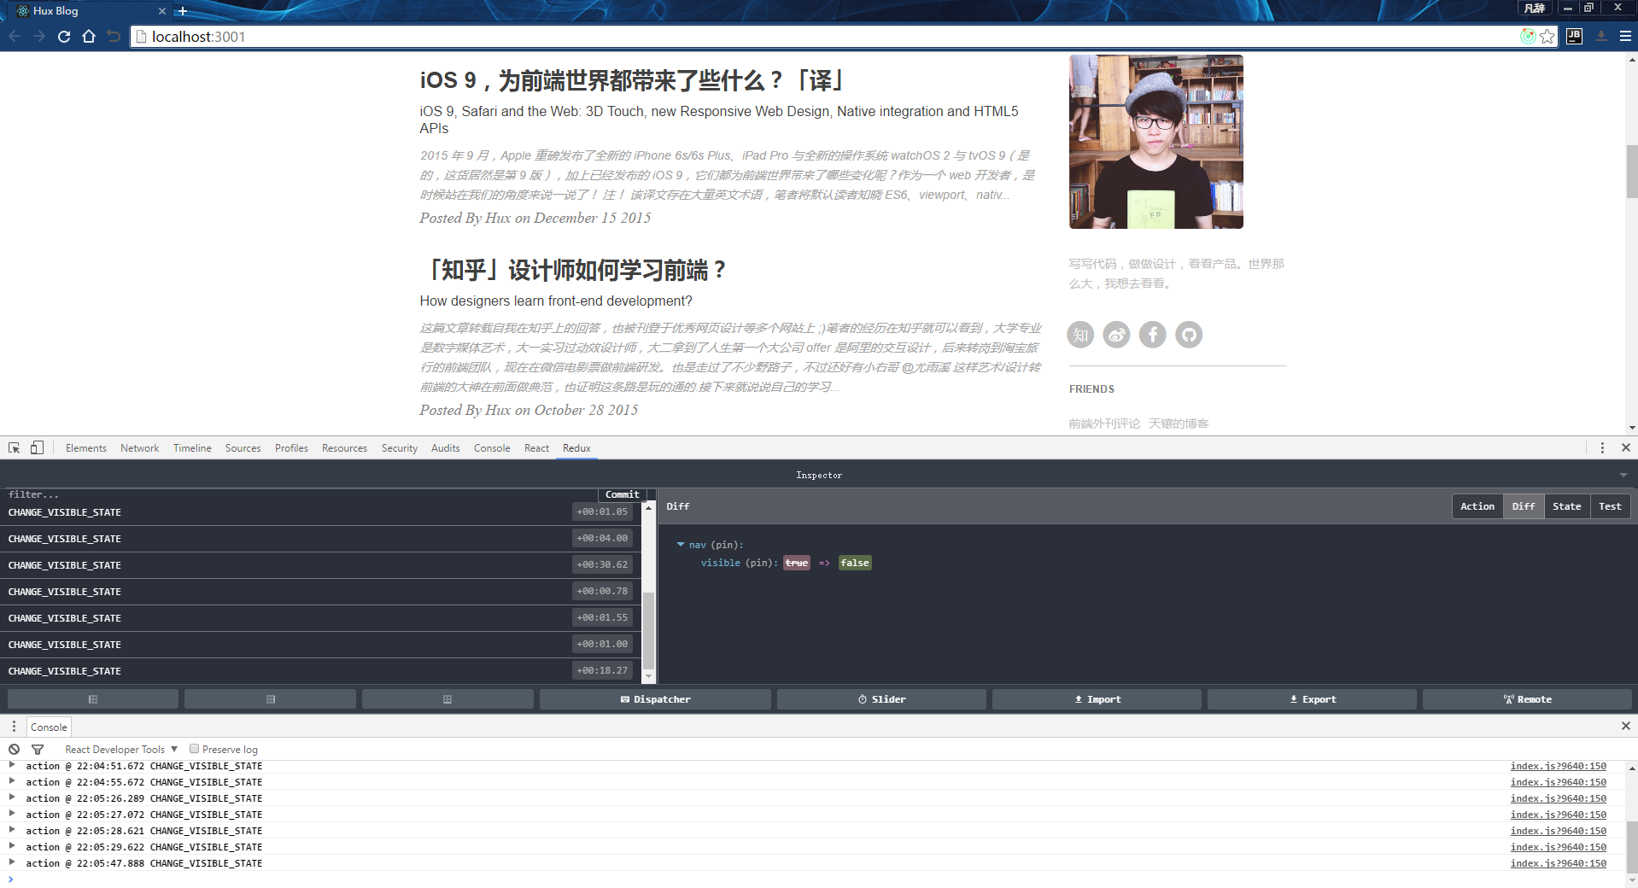Click the blog page vertical scrollbar thumb

coord(1631,172)
